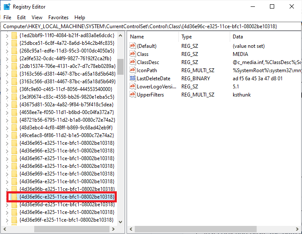Select the IconPath value name
This screenshot has height=234, width=302.
pos(147,70)
